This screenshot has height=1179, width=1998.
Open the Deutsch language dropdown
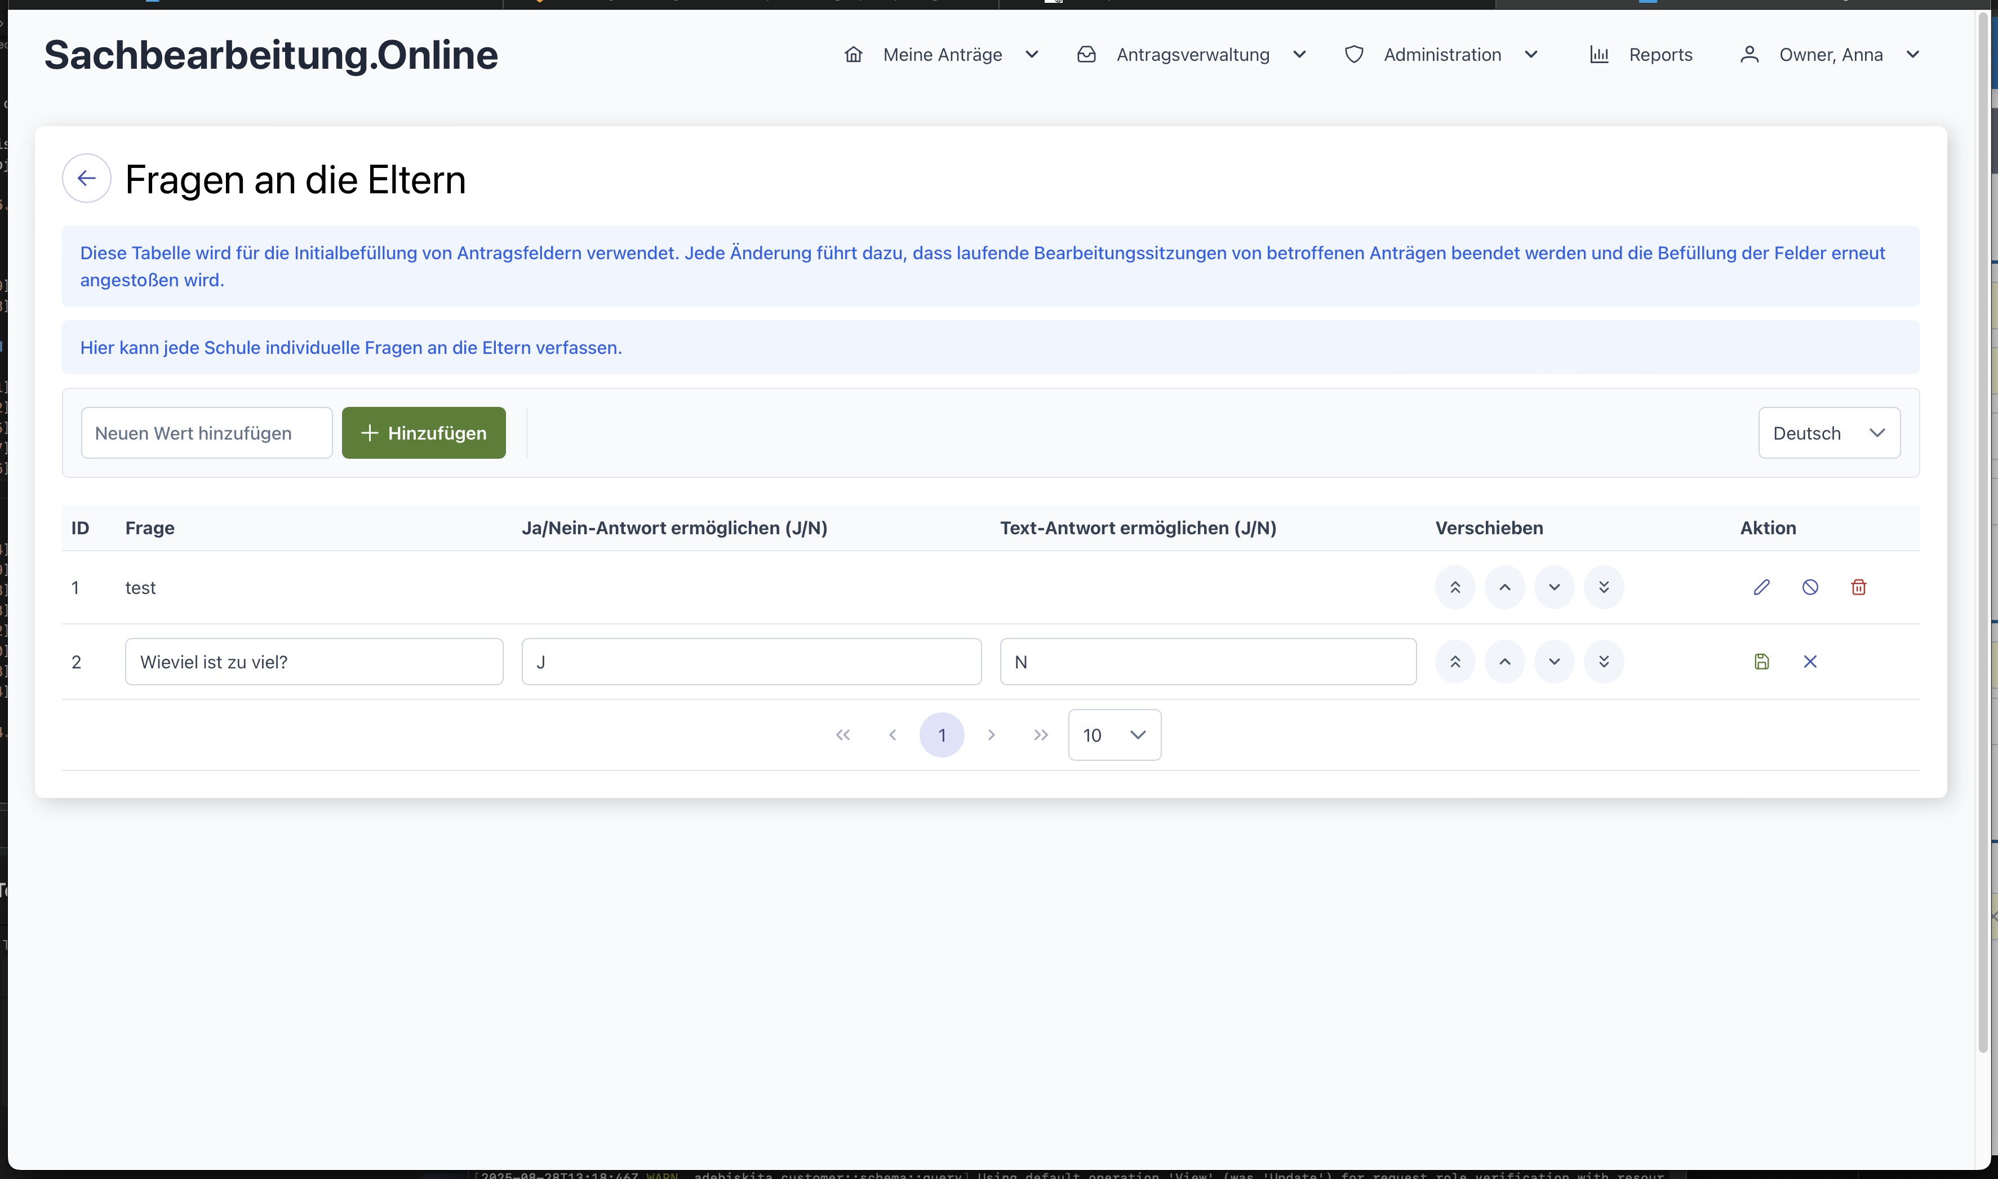(1828, 433)
